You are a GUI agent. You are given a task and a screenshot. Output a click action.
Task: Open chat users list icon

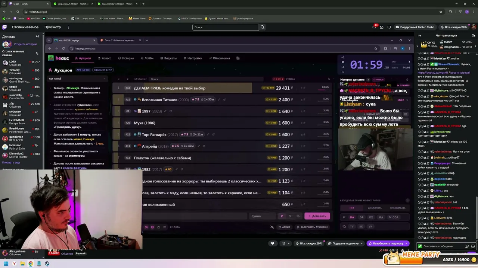473,36
